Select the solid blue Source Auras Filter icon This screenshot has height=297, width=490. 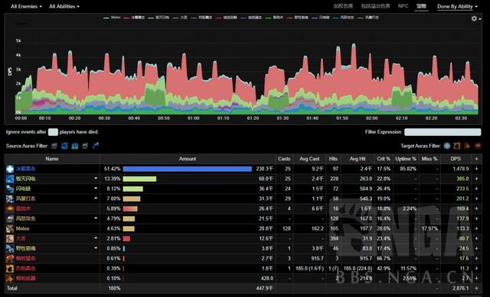click(x=64, y=146)
